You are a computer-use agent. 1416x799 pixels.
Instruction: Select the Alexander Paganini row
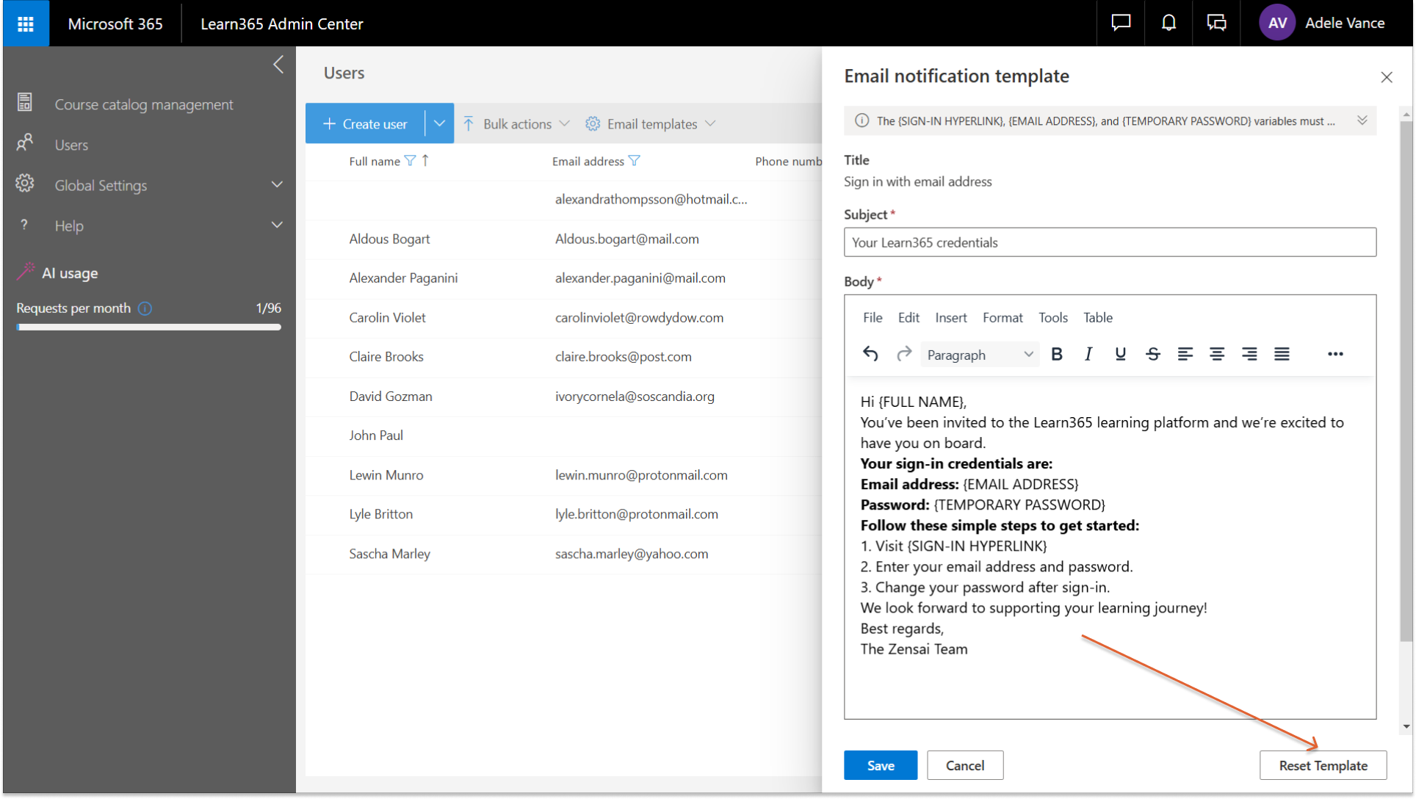click(x=563, y=278)
